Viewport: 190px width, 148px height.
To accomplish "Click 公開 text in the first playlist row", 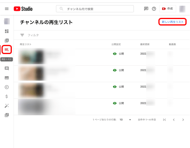I will pyautogui.click(x=121, y=54).
